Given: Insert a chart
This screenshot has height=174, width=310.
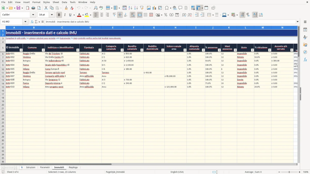Looking at the screenshot, I should point(154,8).
